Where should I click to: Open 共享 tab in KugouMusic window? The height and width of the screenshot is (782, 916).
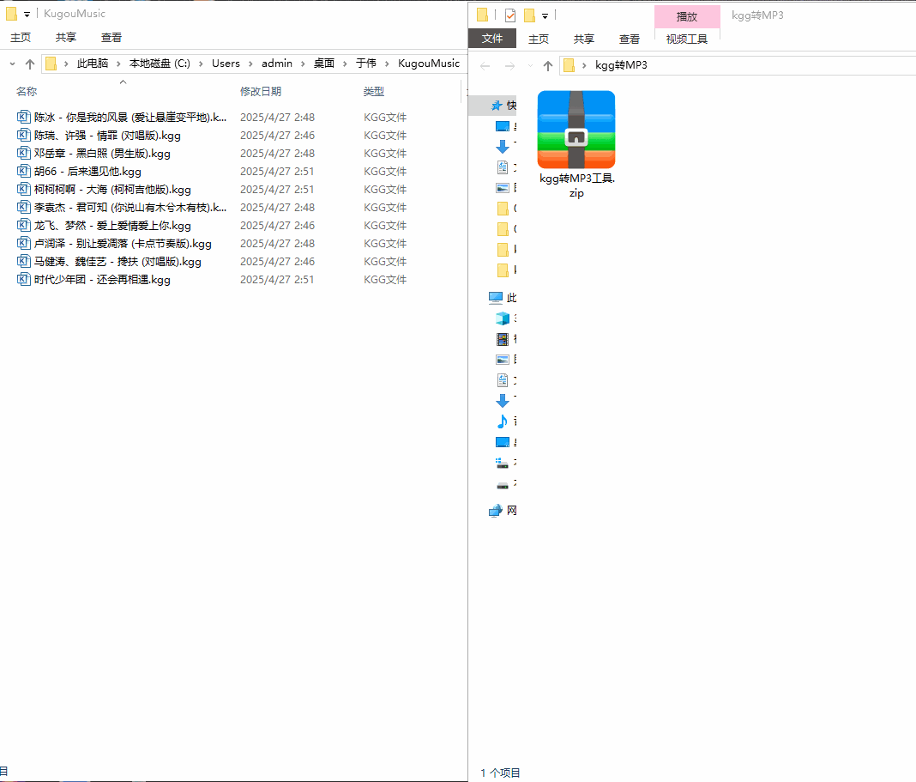tap(66, 38)
